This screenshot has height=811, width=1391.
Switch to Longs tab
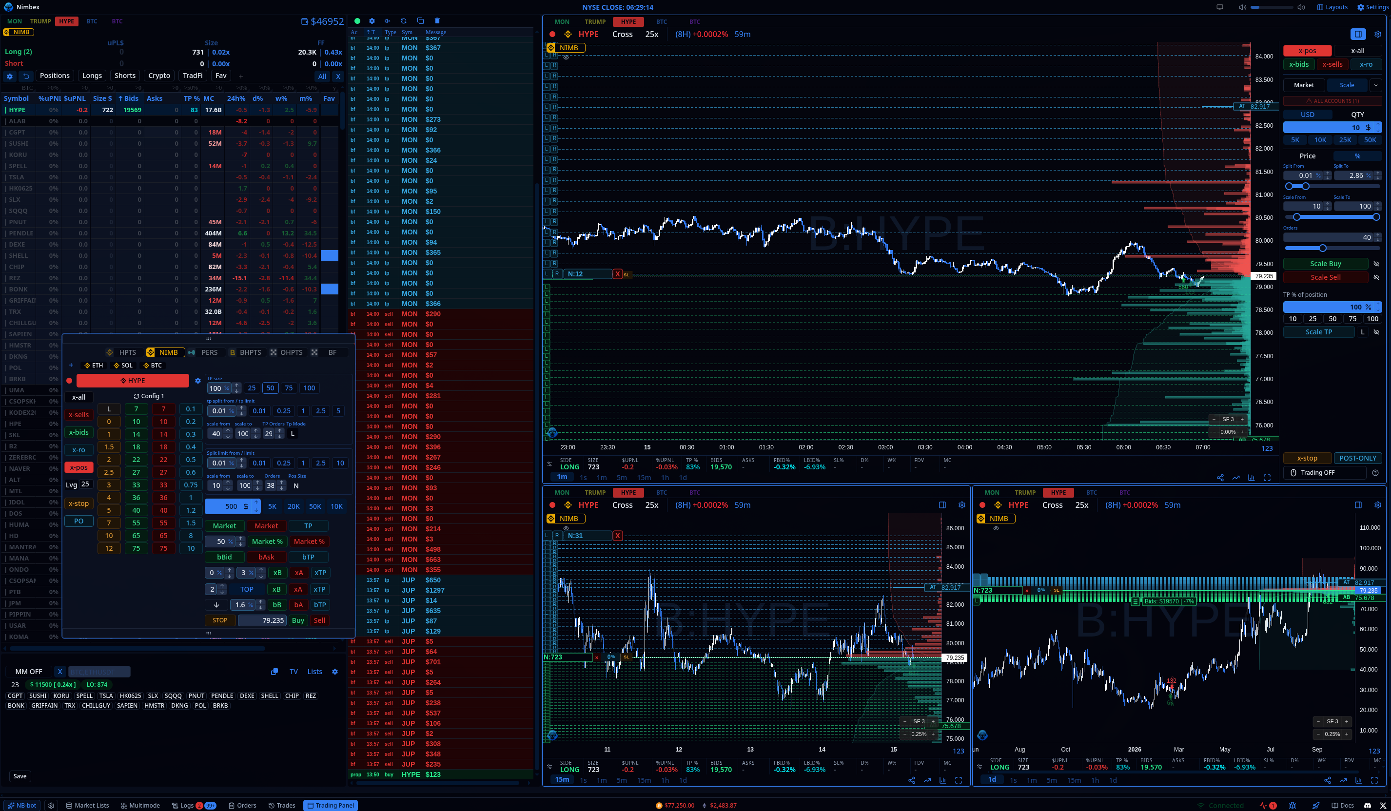[x=92, y=76]
